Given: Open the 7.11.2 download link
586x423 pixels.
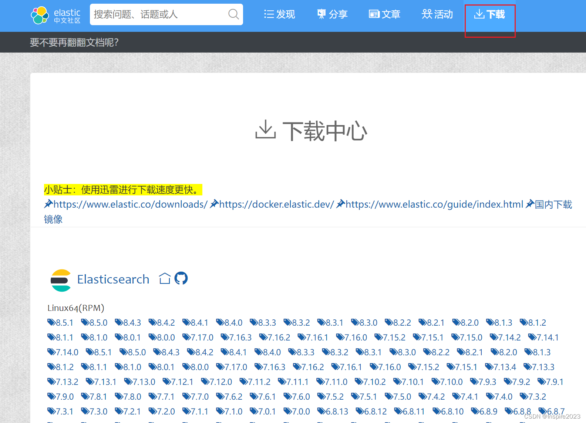Looking at the screenshot, I should point(255,382).
